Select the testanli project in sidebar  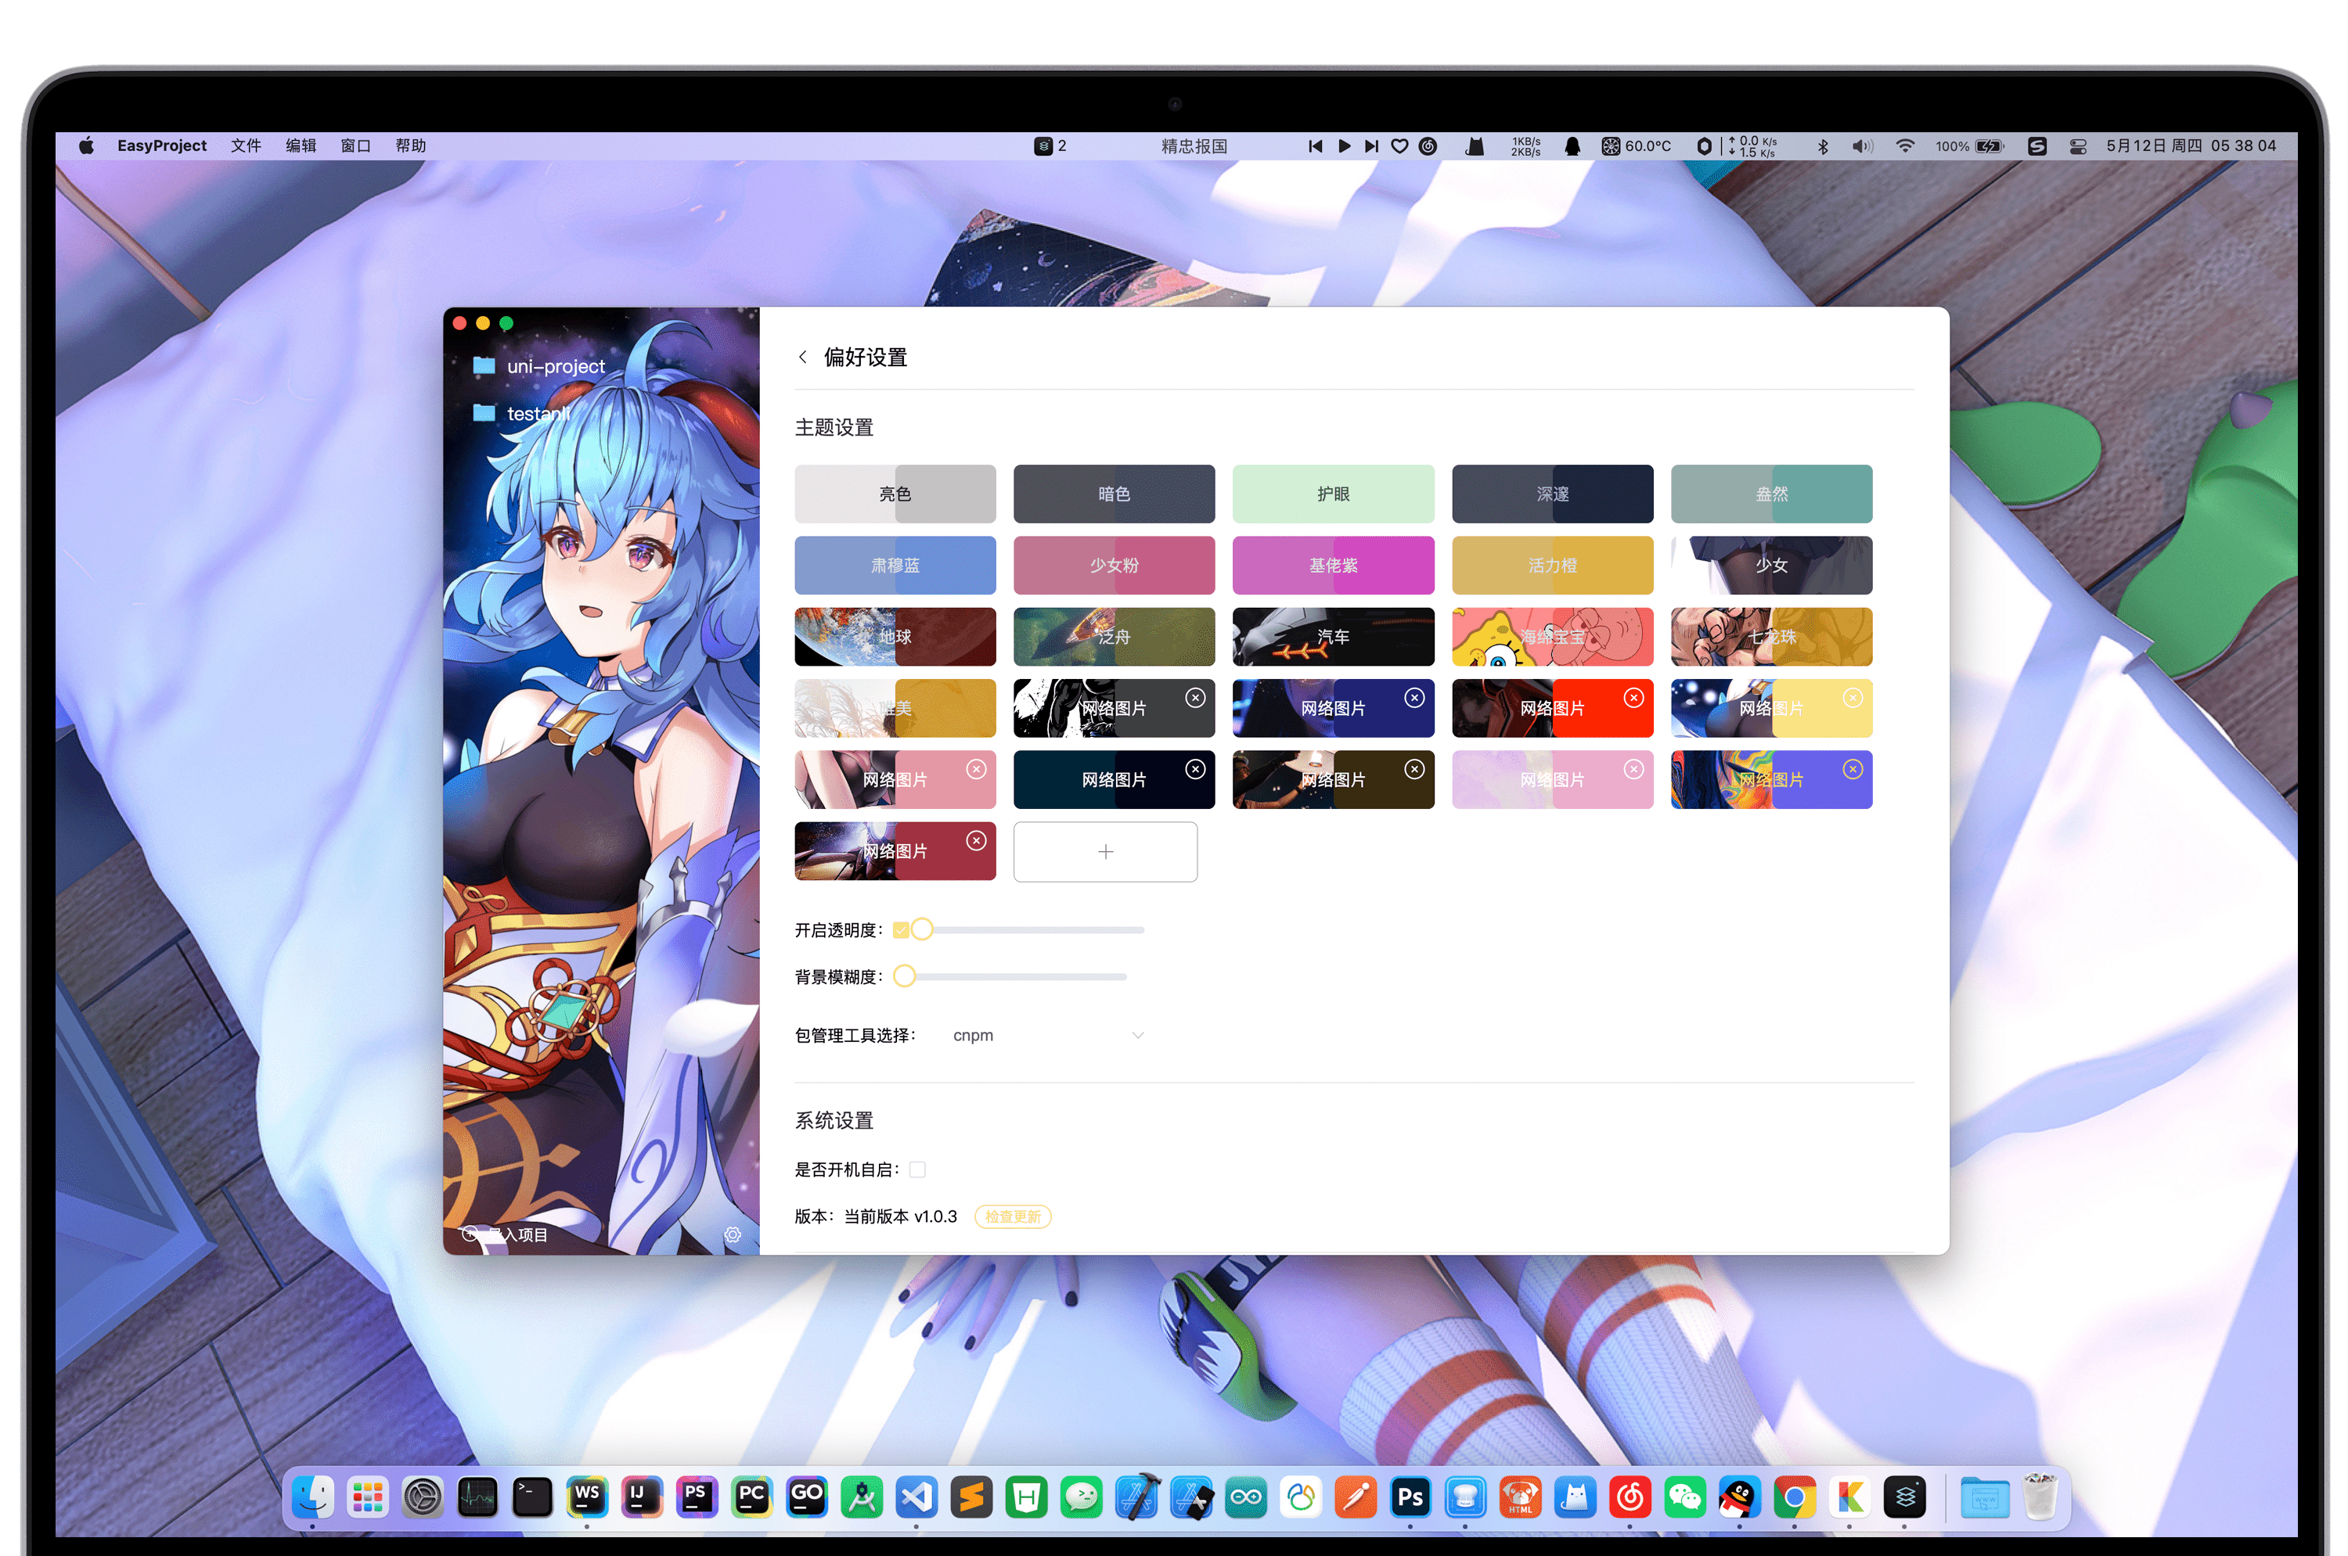coord(521,413)
